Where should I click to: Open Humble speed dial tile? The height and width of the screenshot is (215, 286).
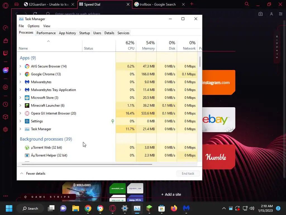pyautogui.click(x=219, y=157)
